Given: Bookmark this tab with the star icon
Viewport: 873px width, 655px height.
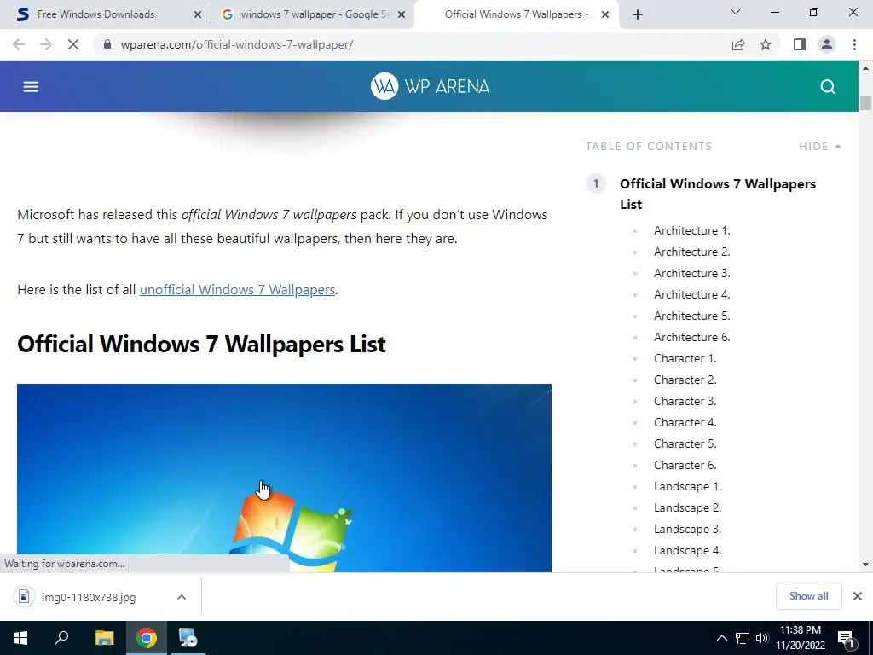Looking at the screenshot, I should pos(766,44).
